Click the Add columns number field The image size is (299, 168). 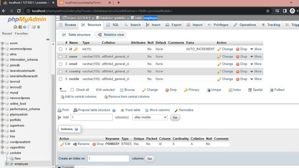[x=92, y=117]
